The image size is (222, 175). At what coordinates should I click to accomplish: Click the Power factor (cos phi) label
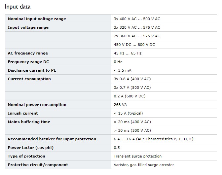[31, 148]
